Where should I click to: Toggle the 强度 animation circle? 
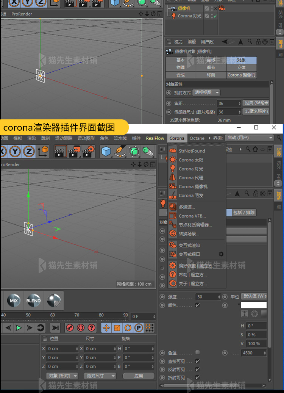(x=162, y=297)
